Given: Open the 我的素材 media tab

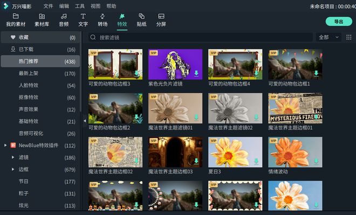Looking at the screenshot, I should (16, 20).
